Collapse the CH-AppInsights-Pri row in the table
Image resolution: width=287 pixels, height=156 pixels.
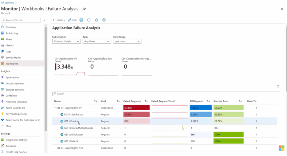point(55,108)
